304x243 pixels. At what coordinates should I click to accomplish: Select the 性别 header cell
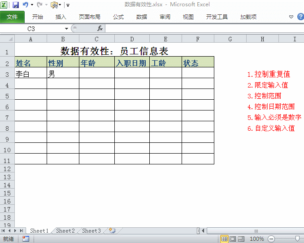tap(63, 62)
